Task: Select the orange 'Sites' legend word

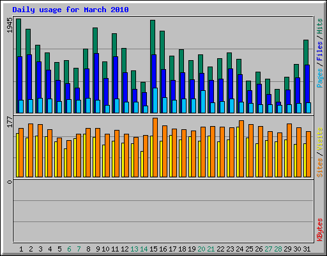Action: [319, 168]
